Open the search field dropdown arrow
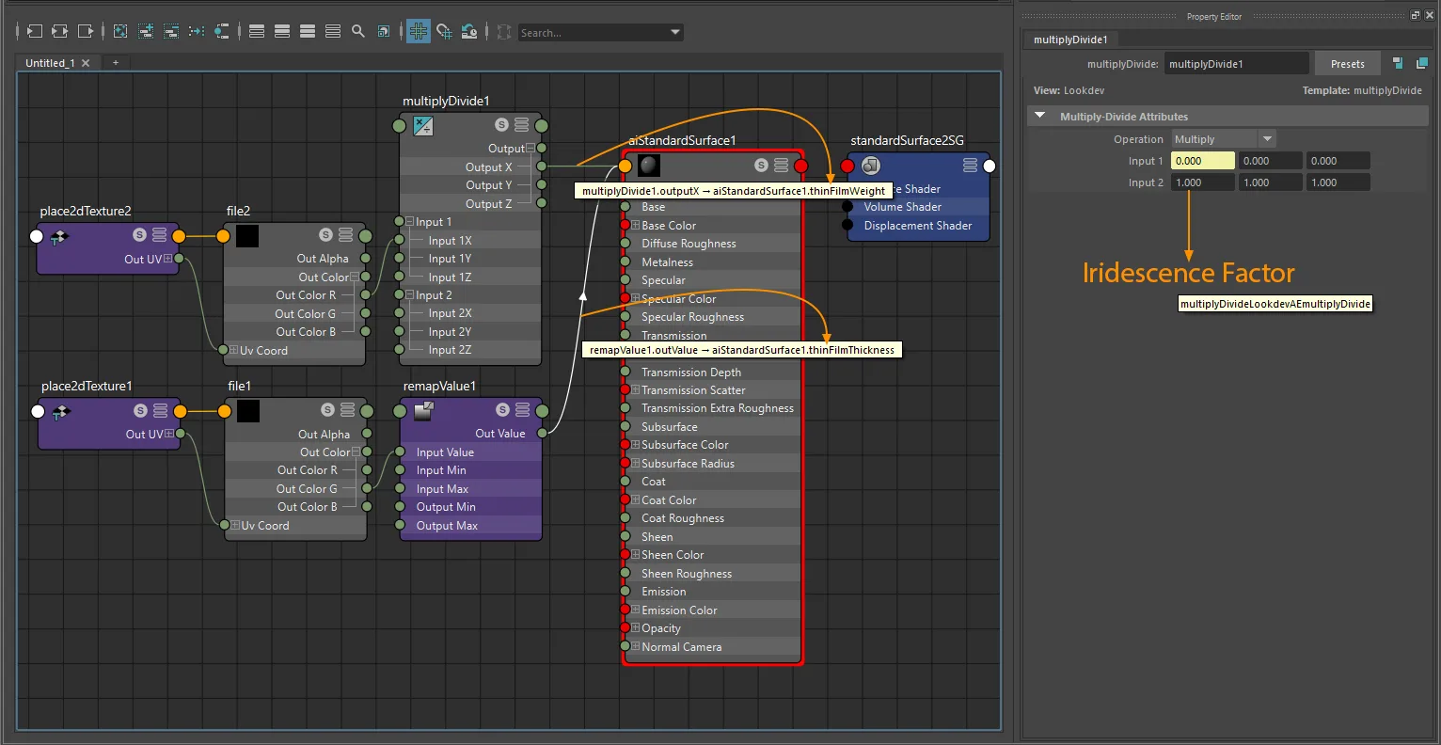 click(675, 32)
